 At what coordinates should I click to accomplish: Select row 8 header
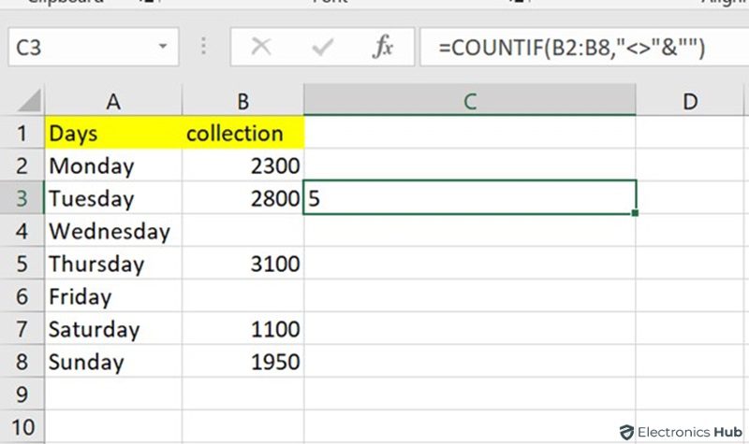tap(22, 362)
